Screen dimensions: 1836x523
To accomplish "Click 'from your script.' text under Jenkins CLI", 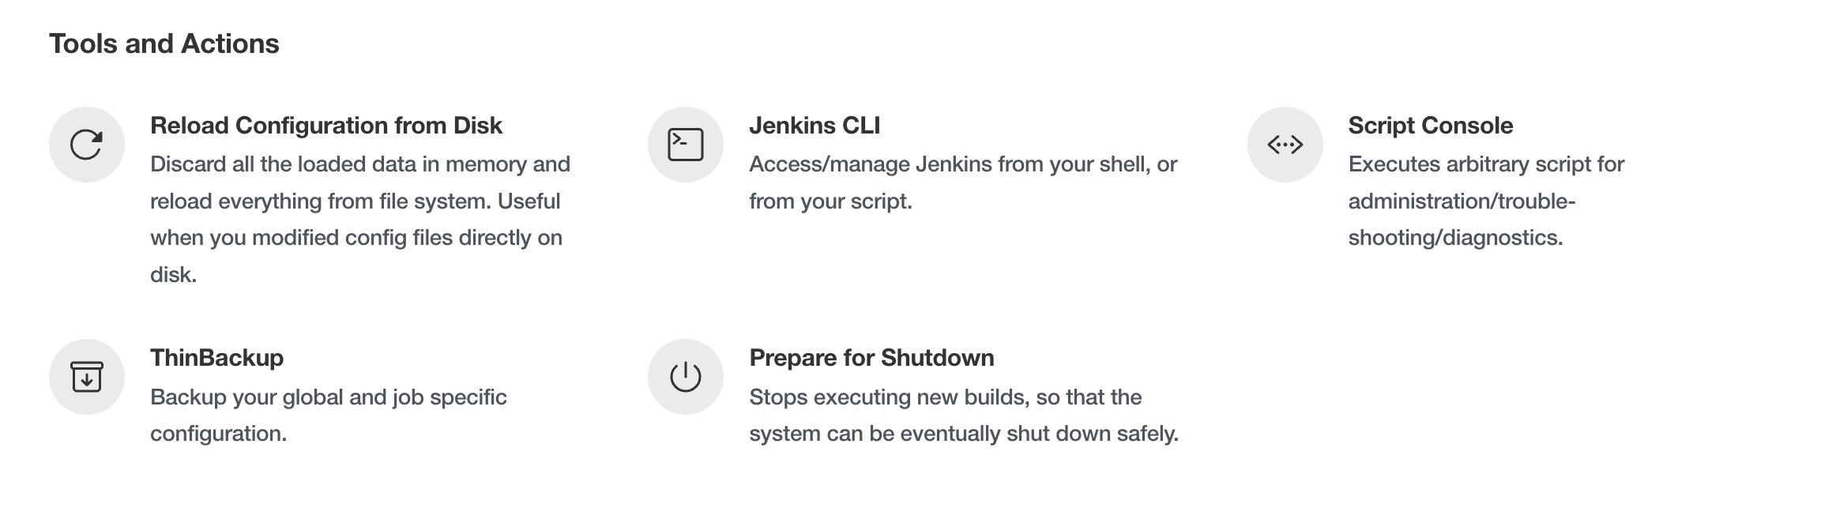I will point(830,201).
